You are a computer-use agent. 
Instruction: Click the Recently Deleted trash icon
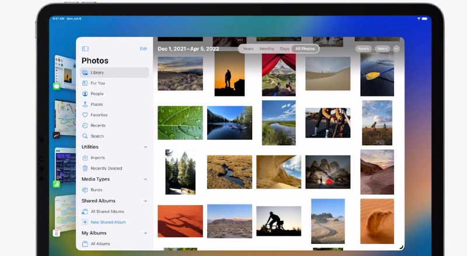point(85,168)
